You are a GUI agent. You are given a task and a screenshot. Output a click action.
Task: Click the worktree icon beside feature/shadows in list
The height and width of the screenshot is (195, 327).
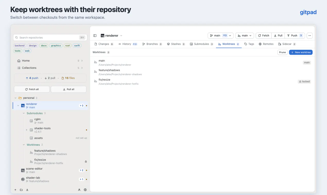pyautogui.click(x=95, y=72)
